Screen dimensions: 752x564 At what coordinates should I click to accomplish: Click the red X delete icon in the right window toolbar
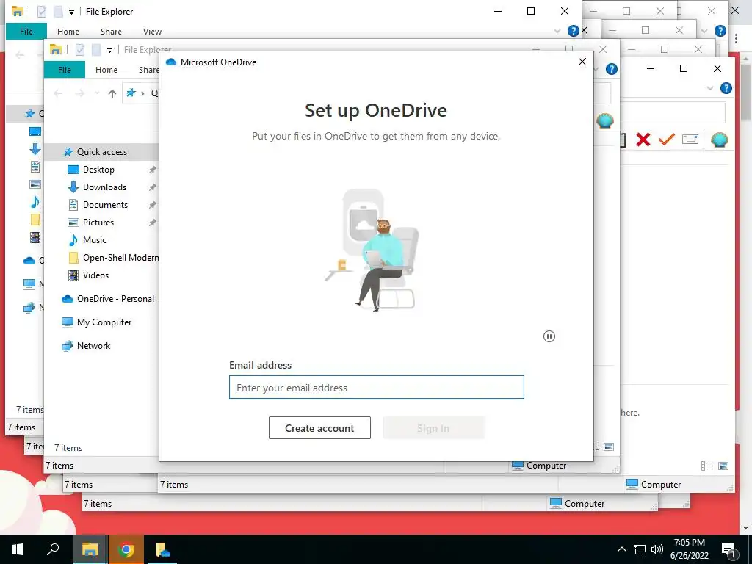[x=643, y=140]
